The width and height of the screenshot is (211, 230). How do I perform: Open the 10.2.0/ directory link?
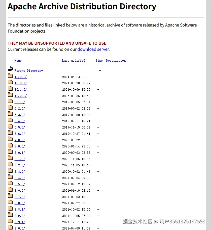pos(21,96)
